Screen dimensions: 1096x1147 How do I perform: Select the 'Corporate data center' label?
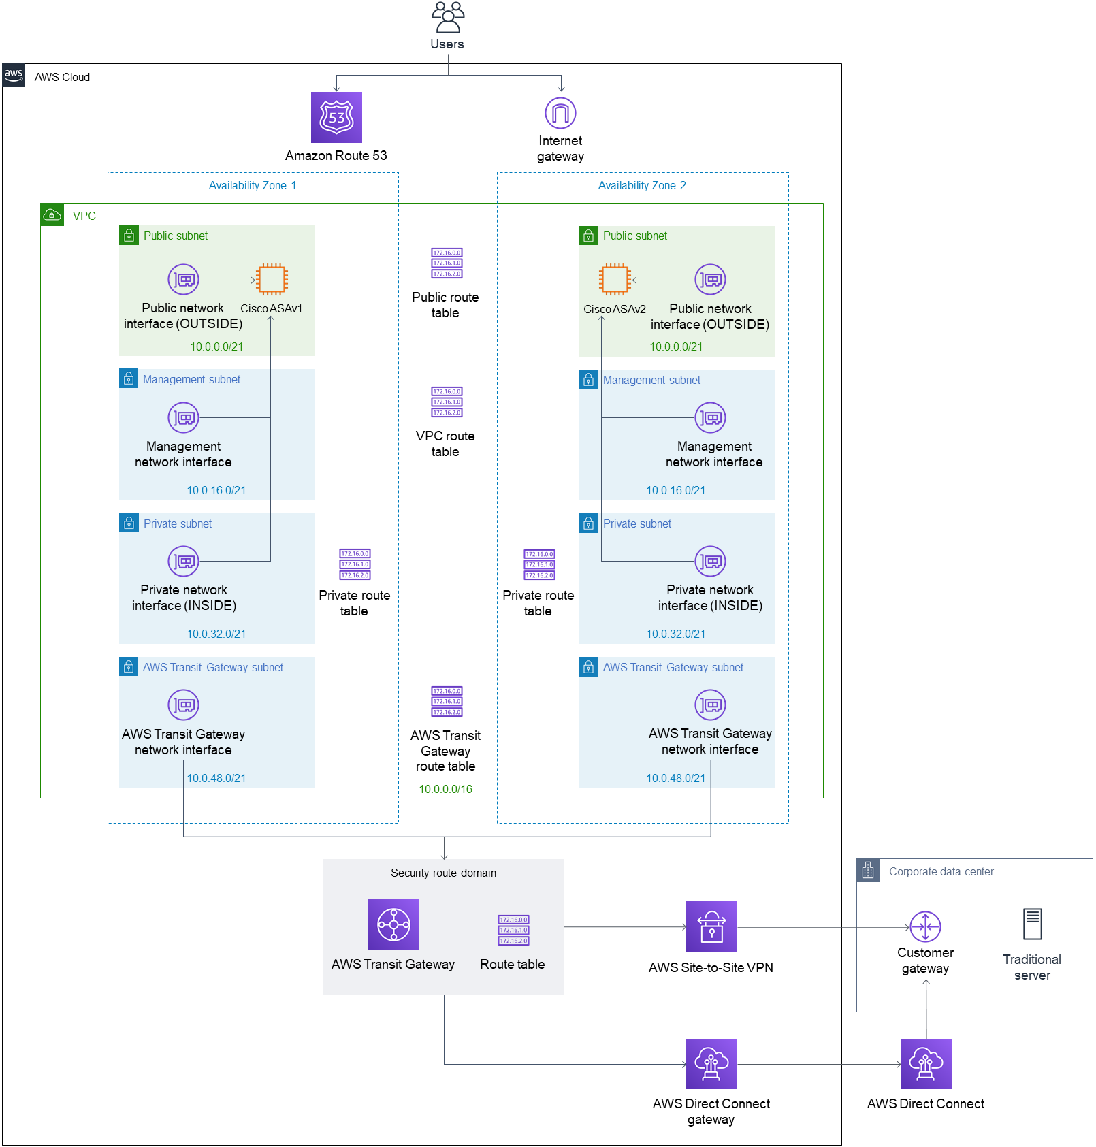point(941,871)
